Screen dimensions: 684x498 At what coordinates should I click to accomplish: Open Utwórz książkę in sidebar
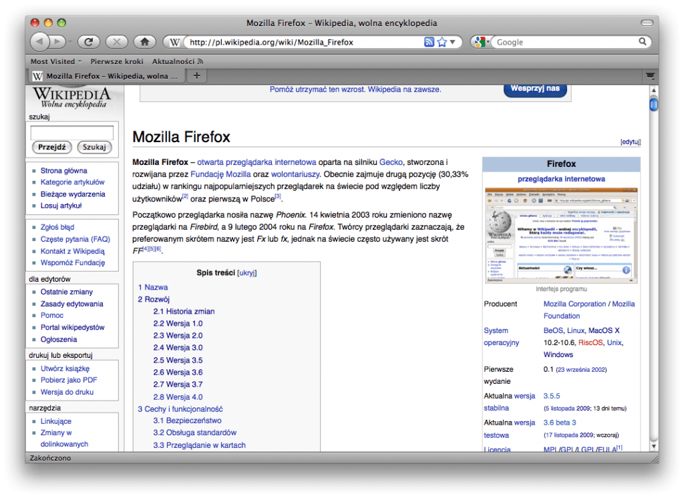(65, 368)
